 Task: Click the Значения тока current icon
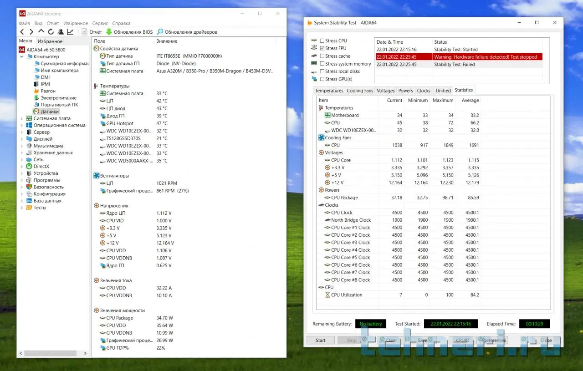pos(96,280)
